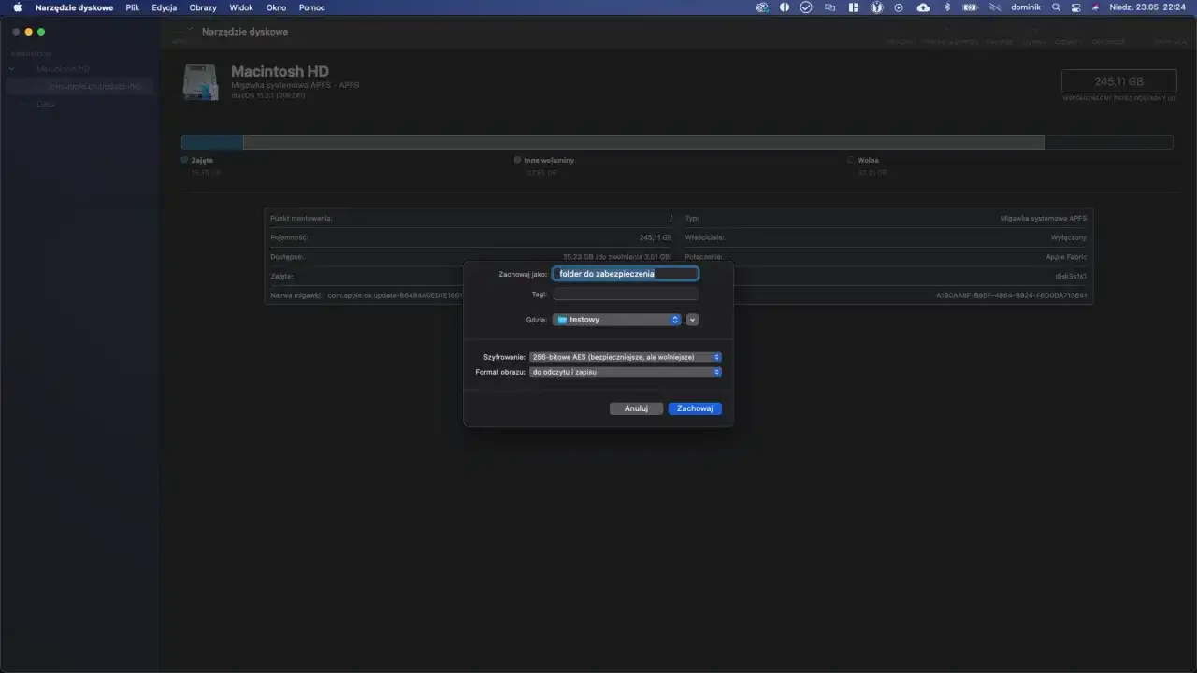Click the Zachowaj button in the dialog
This screenshot has height=673, width=1197.
point(695,408)
